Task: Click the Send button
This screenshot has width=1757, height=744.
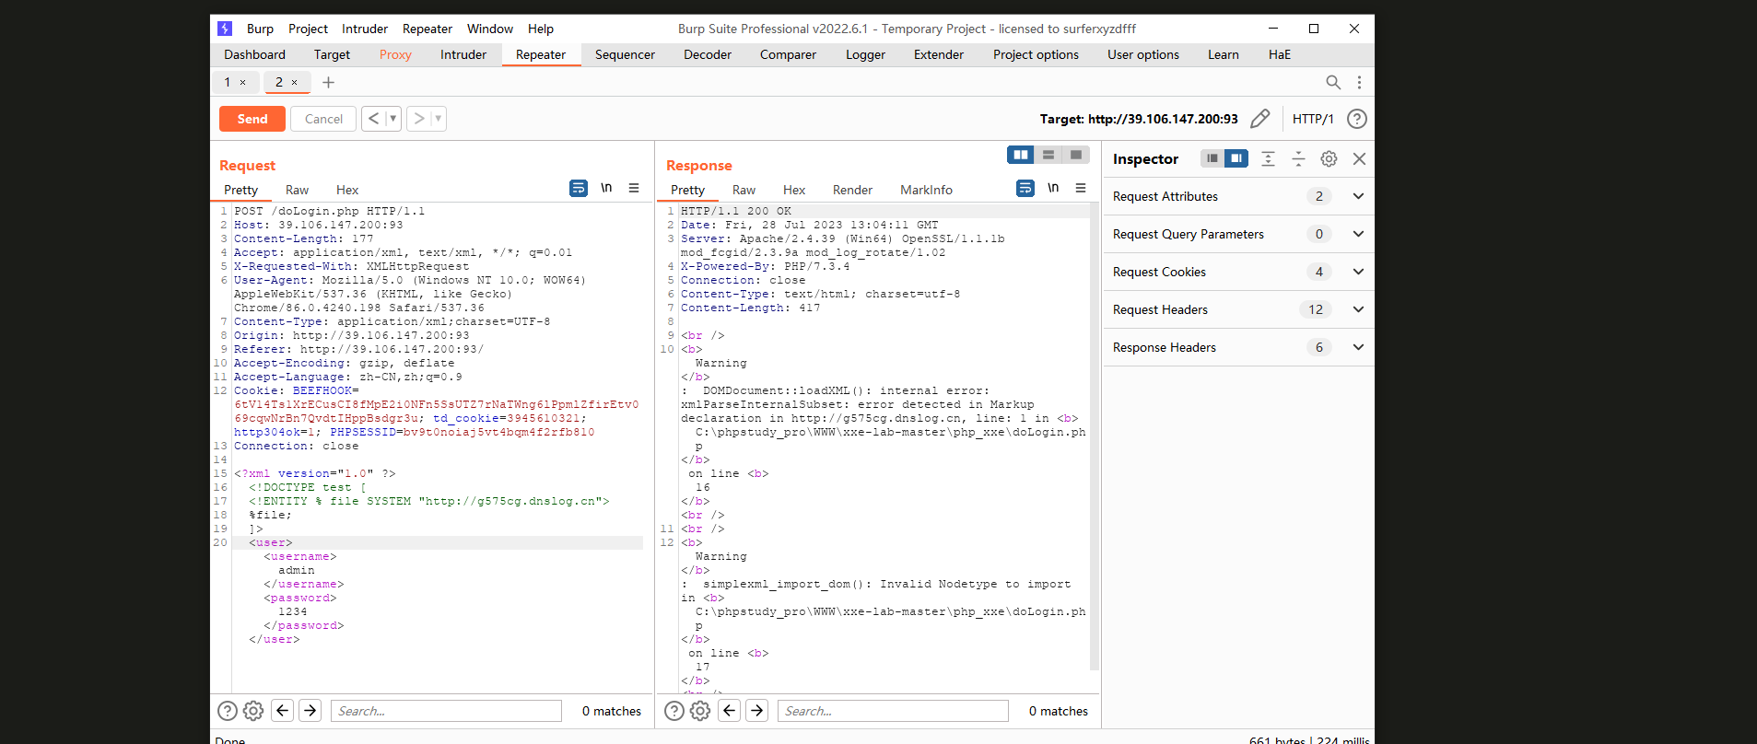Action: pyautogui.click(x=252, y=119)
